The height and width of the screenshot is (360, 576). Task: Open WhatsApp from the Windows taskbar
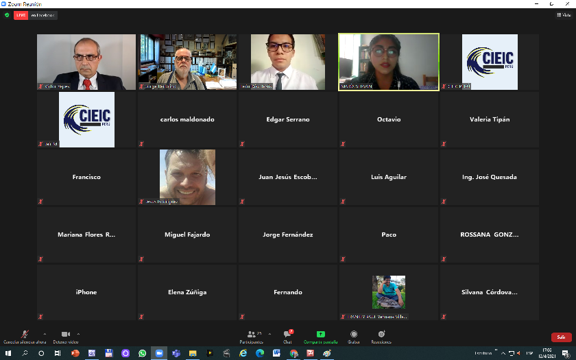[x=142, y=353]
